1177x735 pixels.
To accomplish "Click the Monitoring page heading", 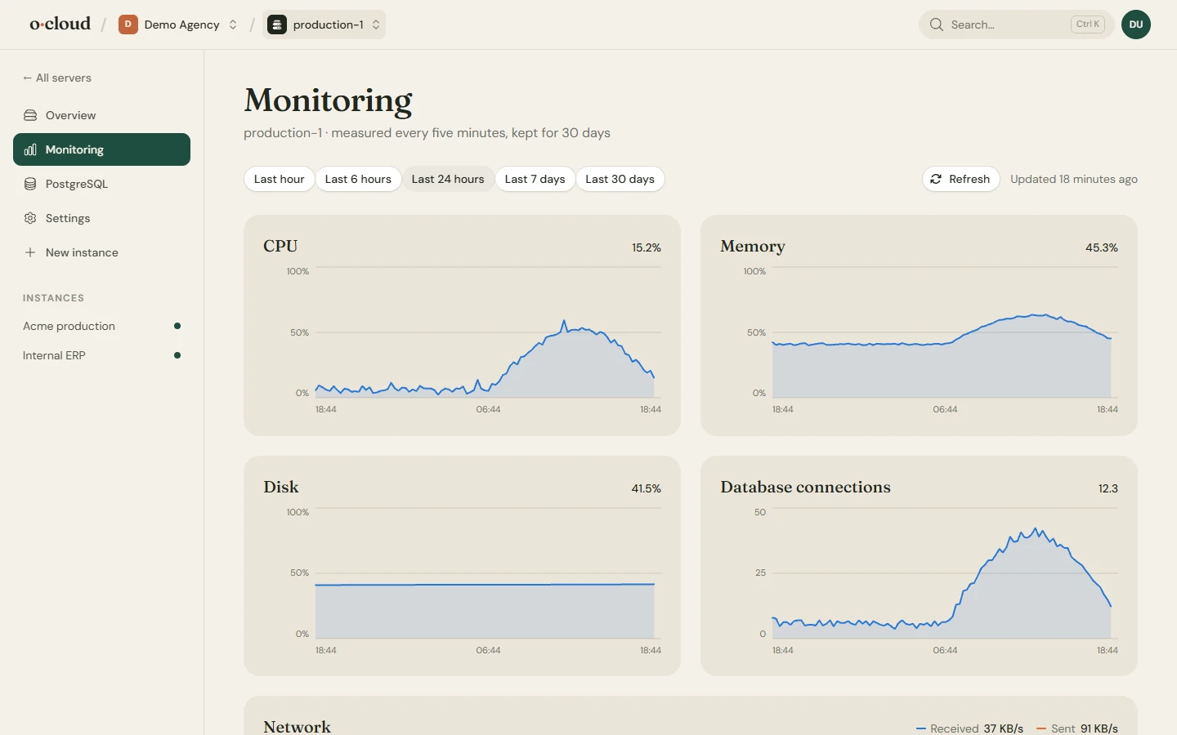I will [x=328, y=100].
